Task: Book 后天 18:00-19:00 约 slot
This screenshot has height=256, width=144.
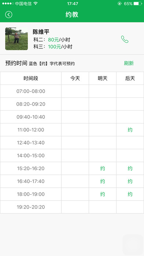Action: click(x=130, y=194)
